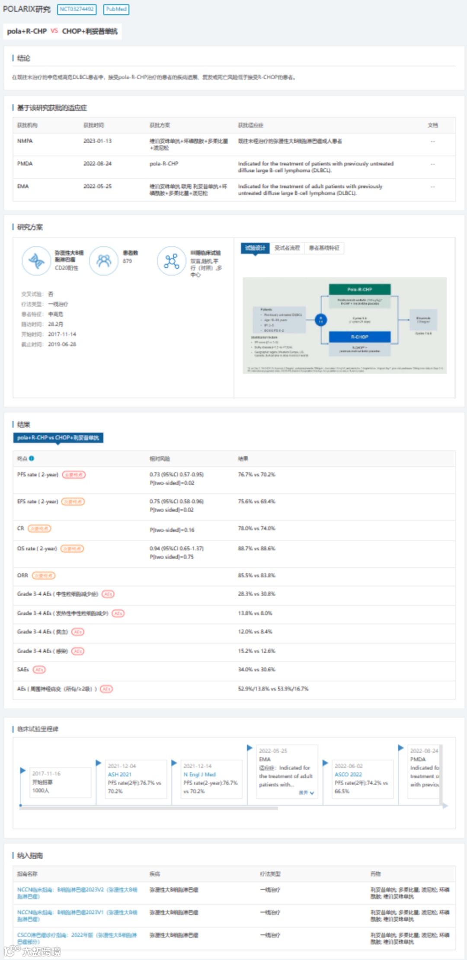Open the NCCN guideline 2023V2 link
This screenshot has width=467, height=960.
[77, 893]
